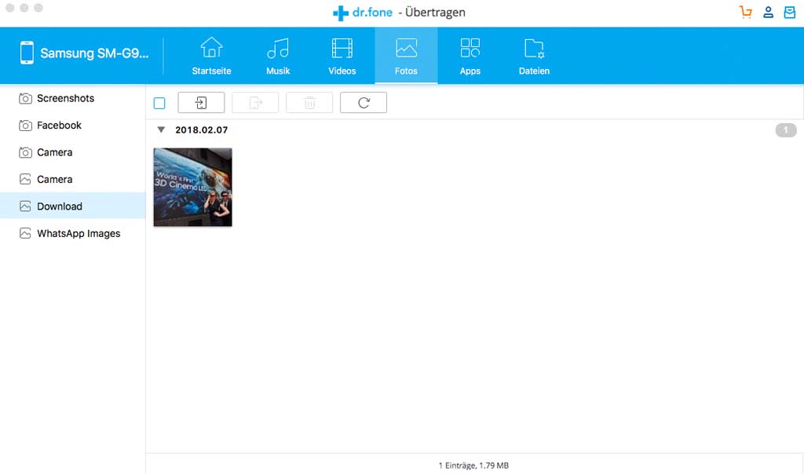Click the refresh icon in the toolbar
Viewport: 804px width, 474px height.
point(363,102)
